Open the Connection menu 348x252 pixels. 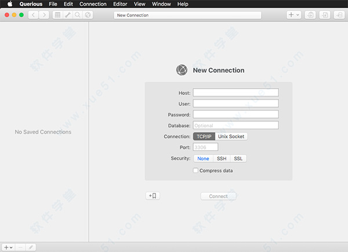[x=93, y=4]
